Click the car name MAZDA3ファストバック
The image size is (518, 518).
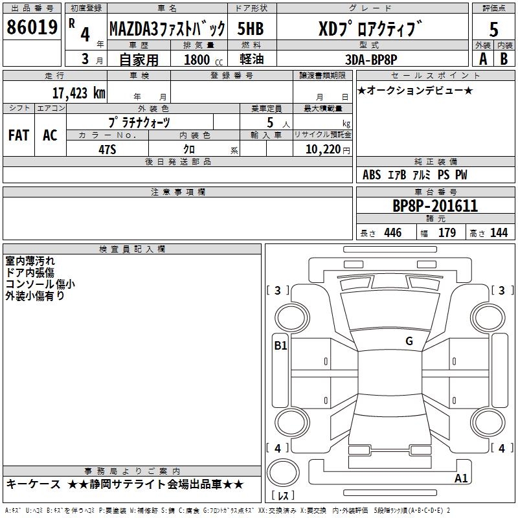(x=167, y=28)
